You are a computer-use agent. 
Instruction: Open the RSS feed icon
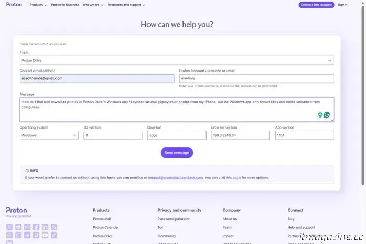click(54, 227)
